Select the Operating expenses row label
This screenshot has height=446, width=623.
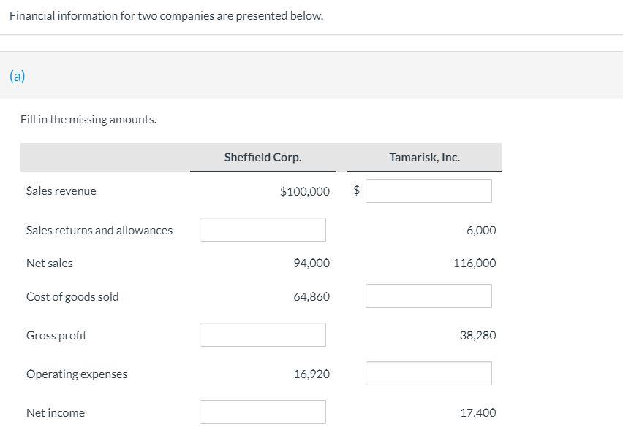point(77,374)
